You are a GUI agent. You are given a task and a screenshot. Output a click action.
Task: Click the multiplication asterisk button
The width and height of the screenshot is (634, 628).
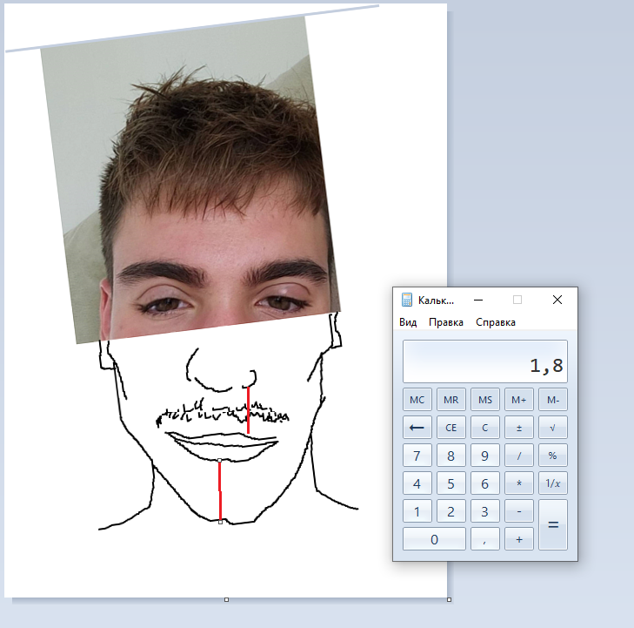click(x=518, y=483)
